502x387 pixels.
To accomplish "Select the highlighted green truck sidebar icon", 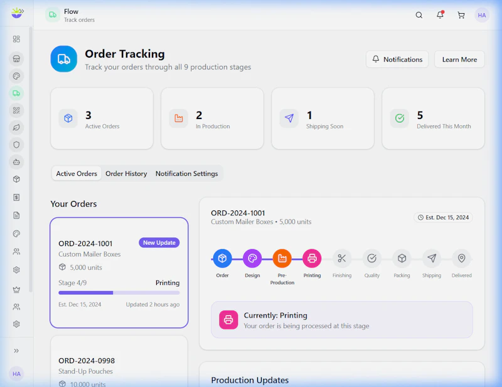I will [x=16, y=93].
